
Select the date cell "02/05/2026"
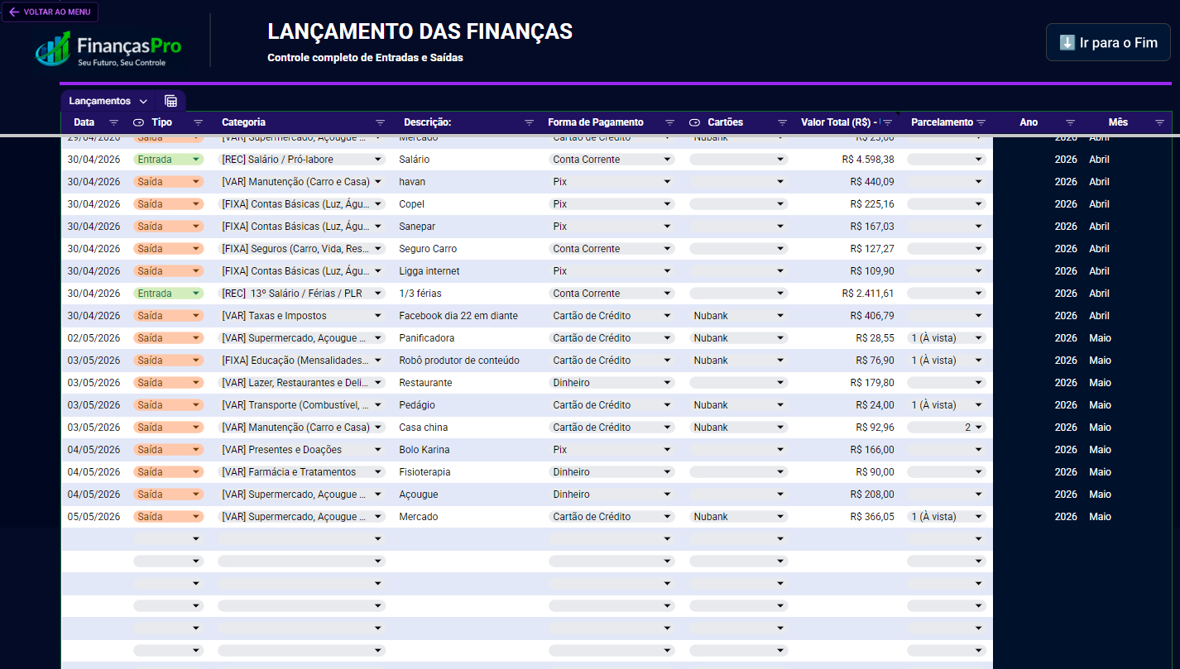[94, 338]
